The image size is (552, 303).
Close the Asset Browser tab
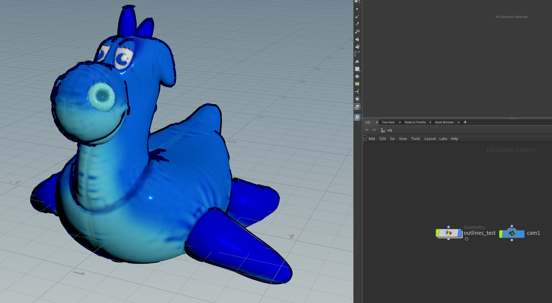[x=459, y=122]
